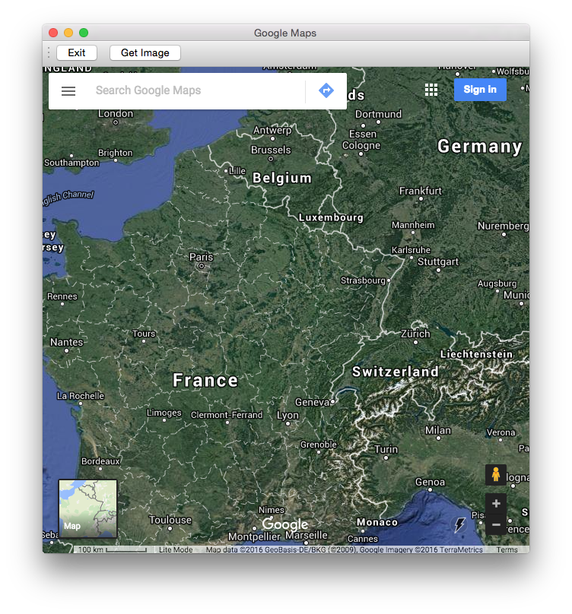Click the Dortmund city label
Image resolution: width=572 pixels, height=614 pixels.
(378, 114)
